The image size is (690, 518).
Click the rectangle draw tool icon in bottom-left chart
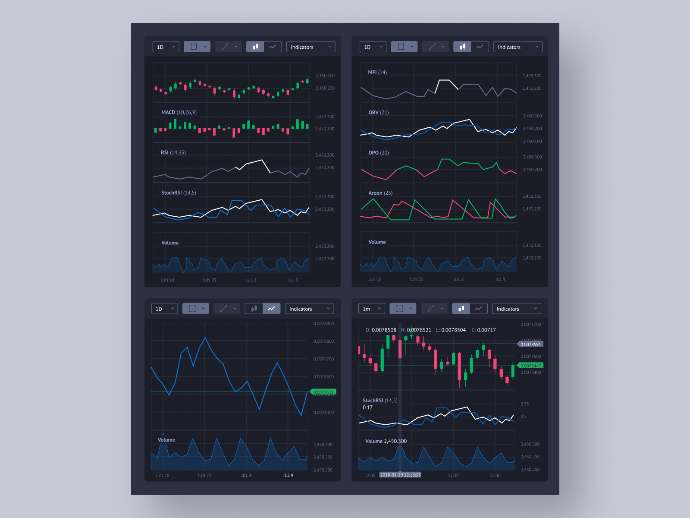click(192, 309)
